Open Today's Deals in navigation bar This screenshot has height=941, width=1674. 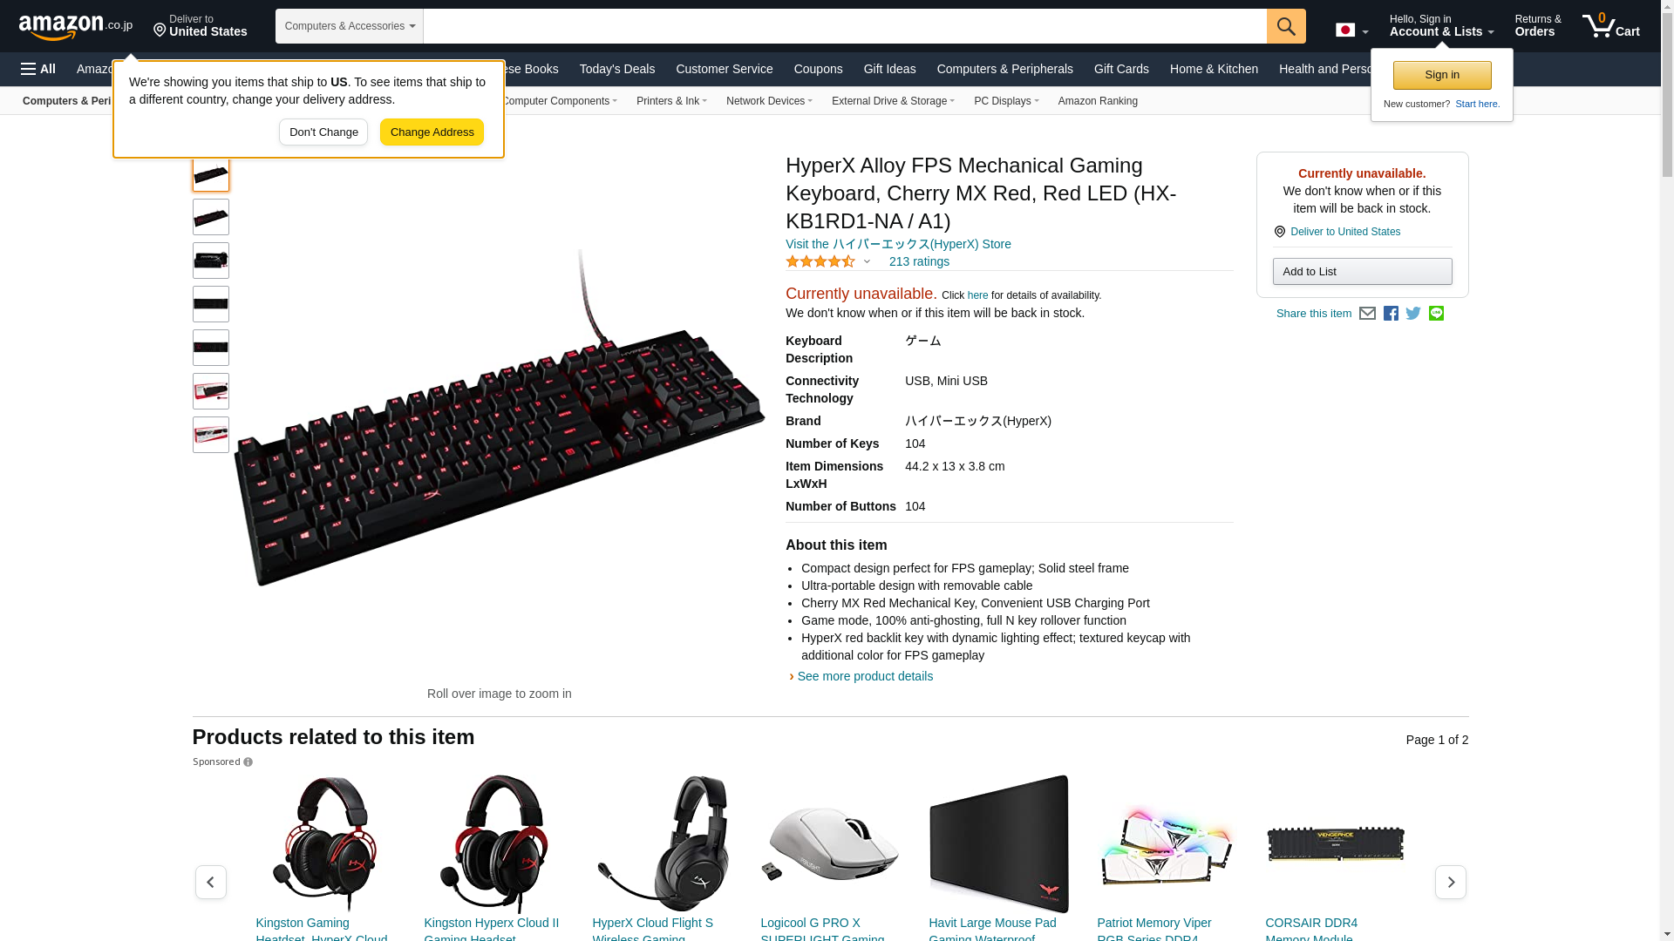point(617,69)
